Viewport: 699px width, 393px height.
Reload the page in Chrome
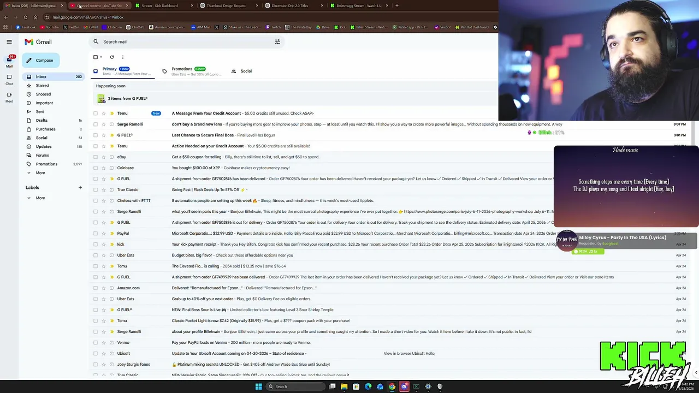26,17
